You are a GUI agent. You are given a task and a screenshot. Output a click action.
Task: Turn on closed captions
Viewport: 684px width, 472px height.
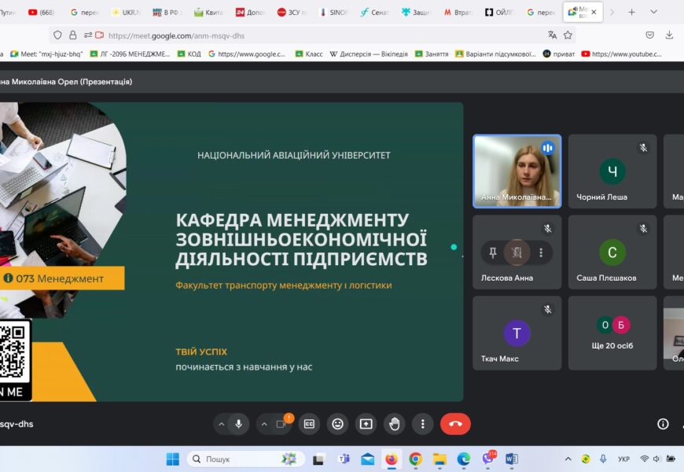click(309, 424)
